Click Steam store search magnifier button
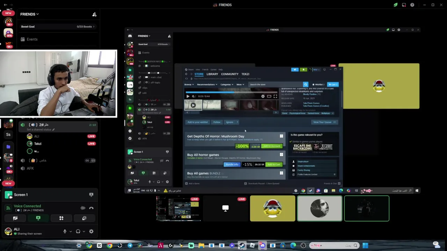The height and width of the screenshot is (251, 447). coord(306,84)
